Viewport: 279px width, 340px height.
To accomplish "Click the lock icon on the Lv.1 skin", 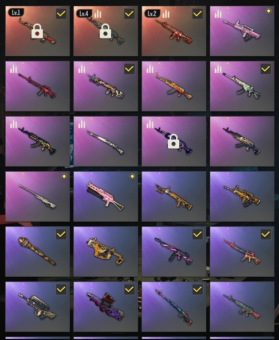I will tap(37, 31).
